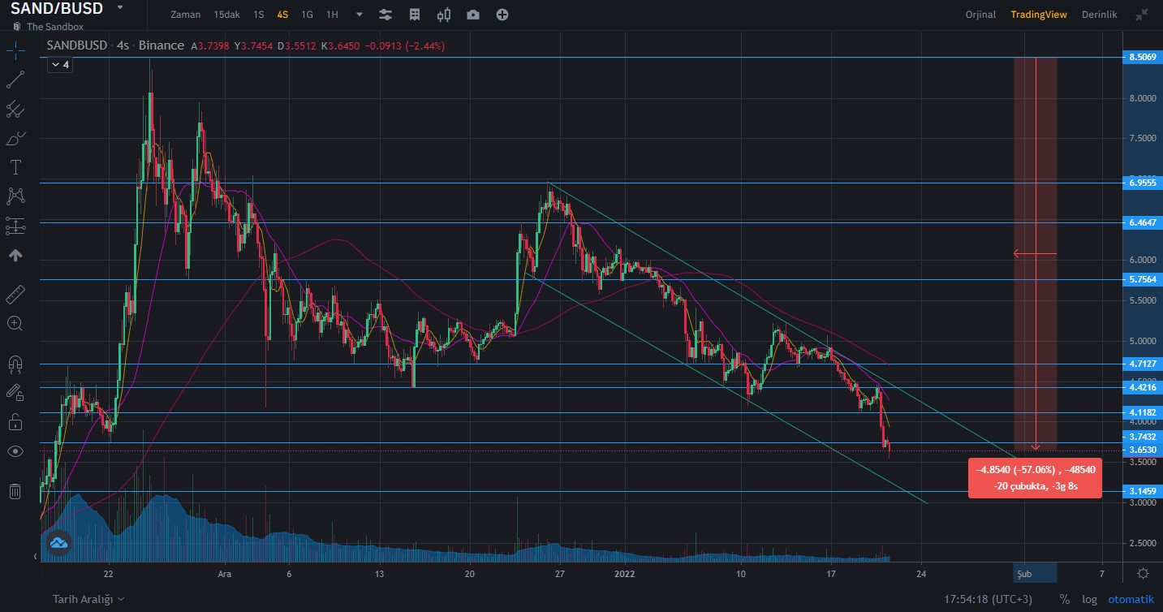Select the trend line drawing tool
Screen dimensions: 1163x612
15,80
